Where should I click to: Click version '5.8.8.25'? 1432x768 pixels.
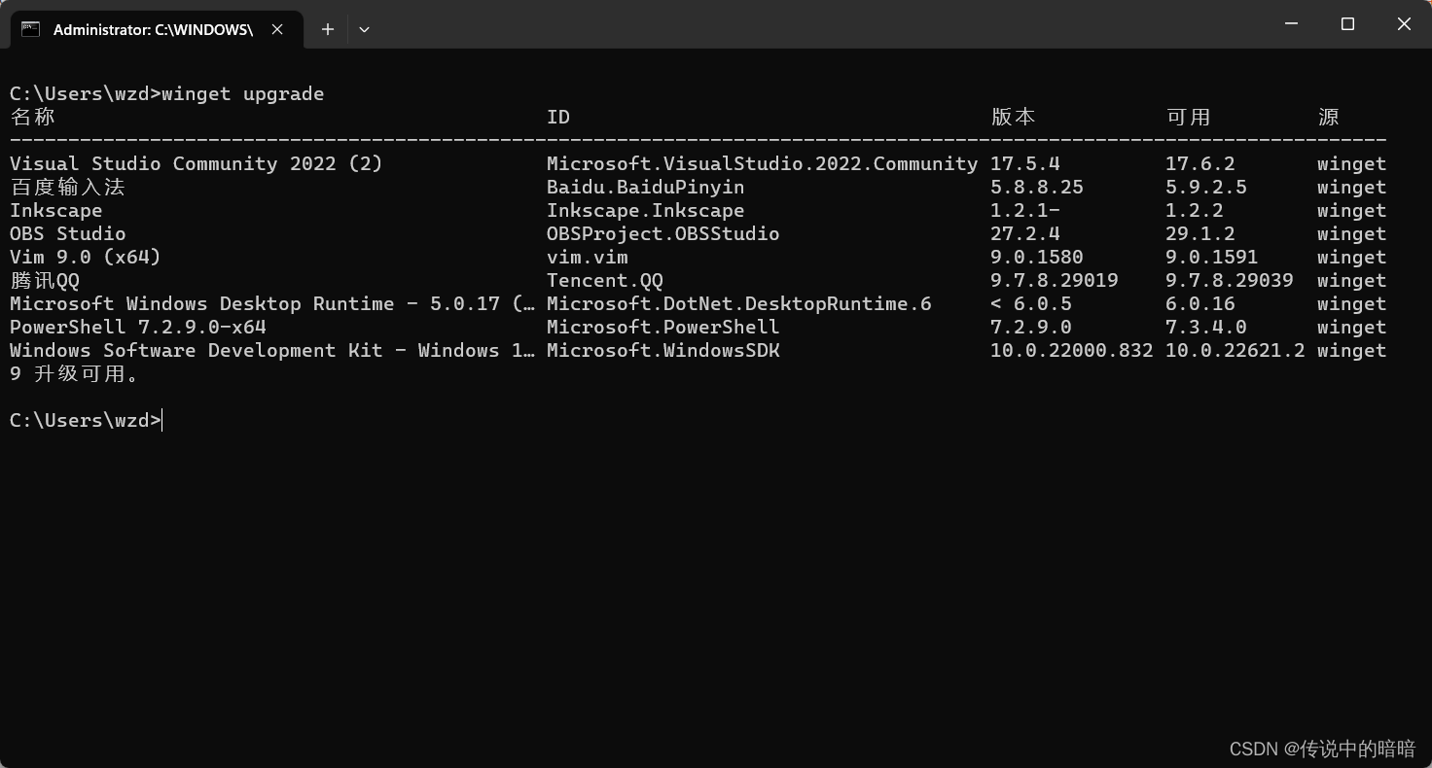coord(1037,187)
